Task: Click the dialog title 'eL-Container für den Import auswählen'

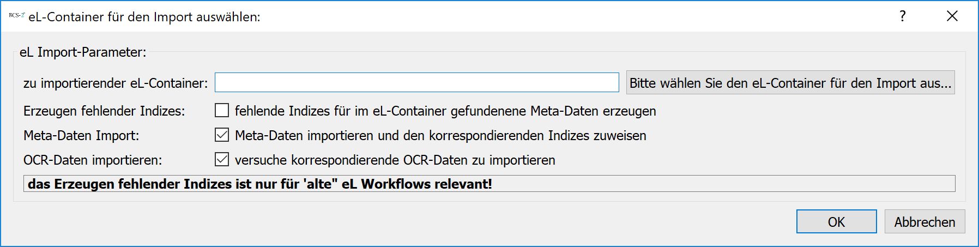Action: pos(144,17)
